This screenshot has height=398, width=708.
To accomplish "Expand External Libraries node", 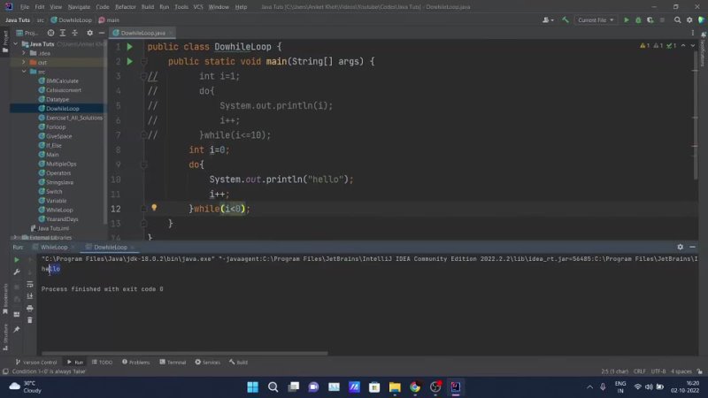I will point(15,237).
